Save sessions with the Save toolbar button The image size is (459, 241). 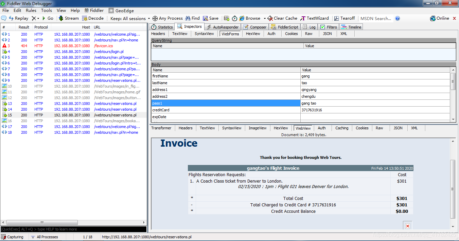(211, 18)
